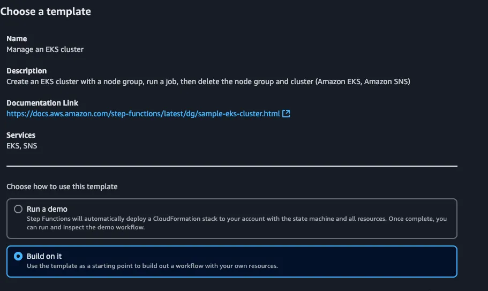Click the Run a demo description text

coord(237,223)
